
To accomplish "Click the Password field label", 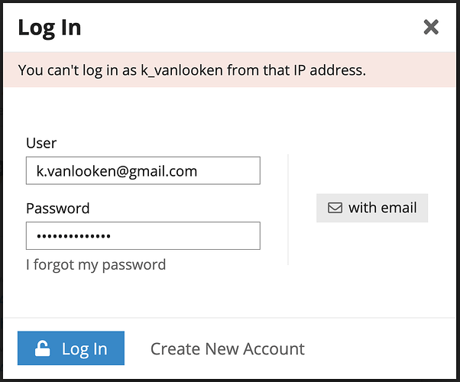I will (58, 209).
